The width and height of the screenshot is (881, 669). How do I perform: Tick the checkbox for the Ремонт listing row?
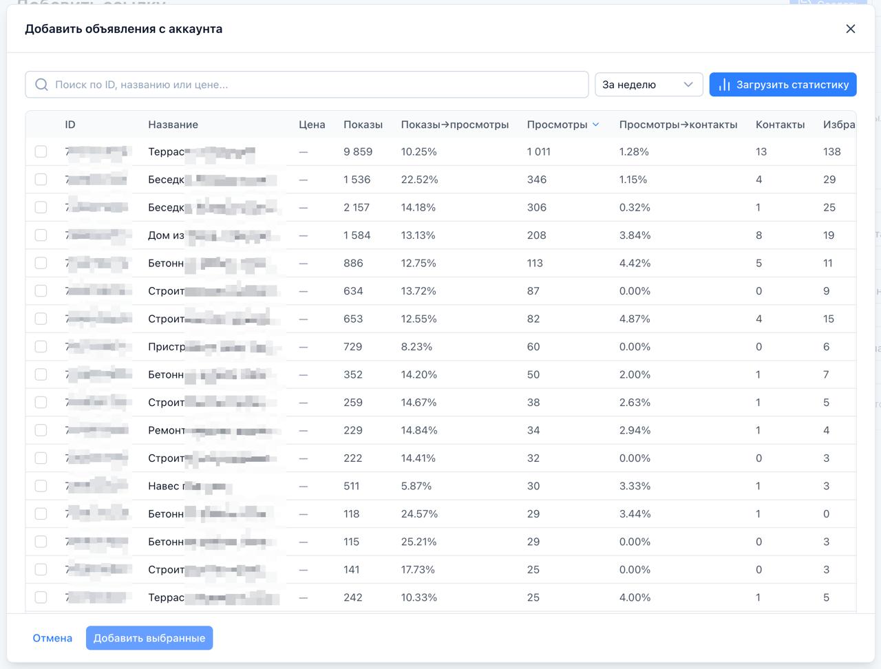tap(41, 430)
